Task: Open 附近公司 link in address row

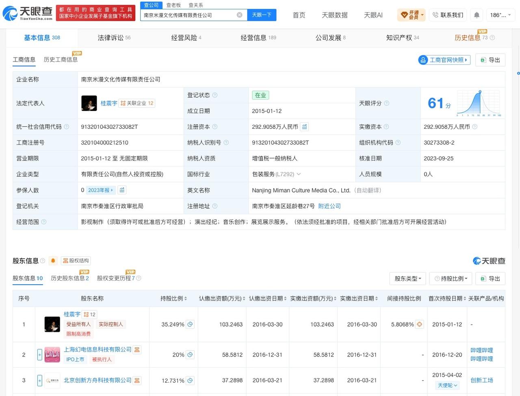Action: 329,206
